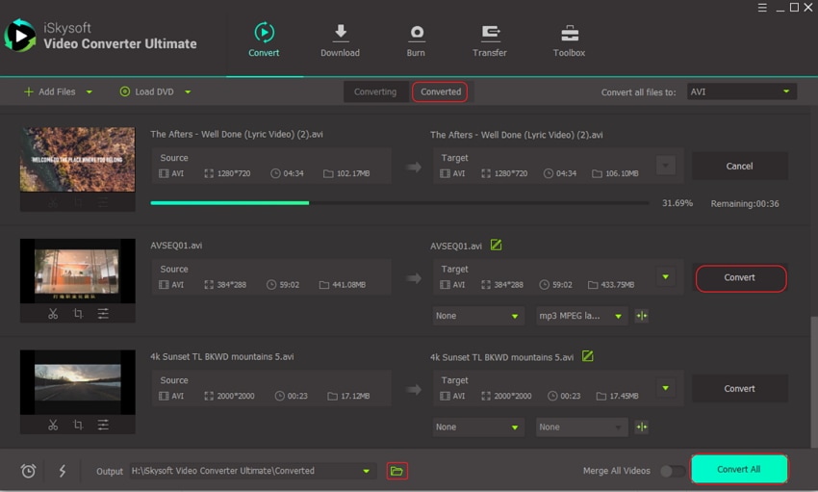The image size is (818, 492).
Task: Crop AVSEQ01.avi with crop icon
Action: pyautogui.click(x=78, y=314)
